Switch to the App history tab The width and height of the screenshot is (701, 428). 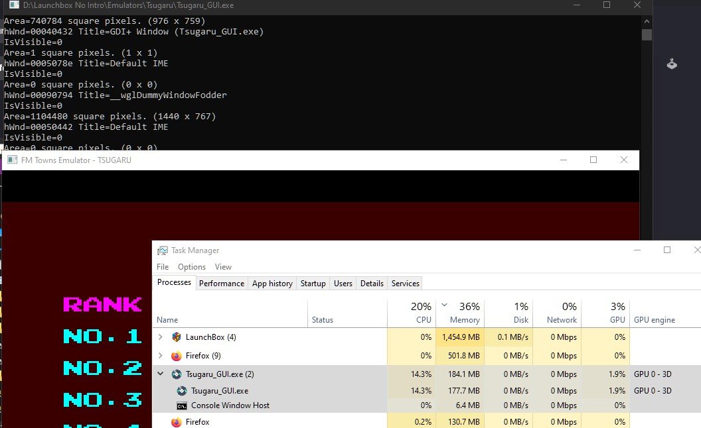(272, 284)
